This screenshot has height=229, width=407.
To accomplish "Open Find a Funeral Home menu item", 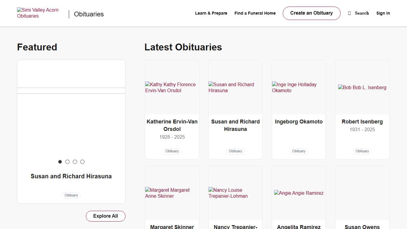I will (255, 13).
